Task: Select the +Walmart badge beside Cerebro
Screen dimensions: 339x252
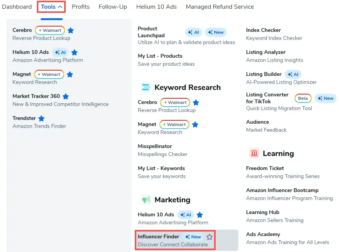Action: point(50,30)
